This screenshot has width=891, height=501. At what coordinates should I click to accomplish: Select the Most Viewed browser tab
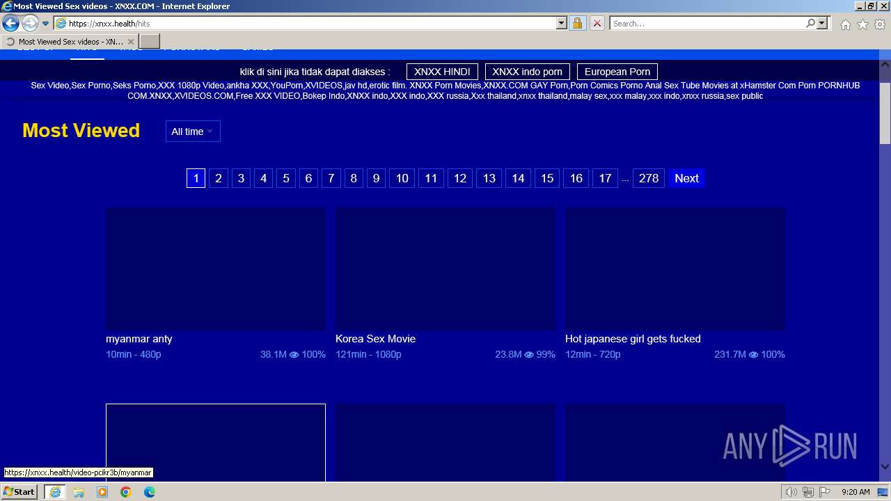tap(68, 42)
